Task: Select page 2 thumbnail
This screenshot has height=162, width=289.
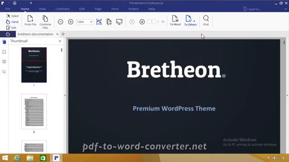Action: coord(34,112)
